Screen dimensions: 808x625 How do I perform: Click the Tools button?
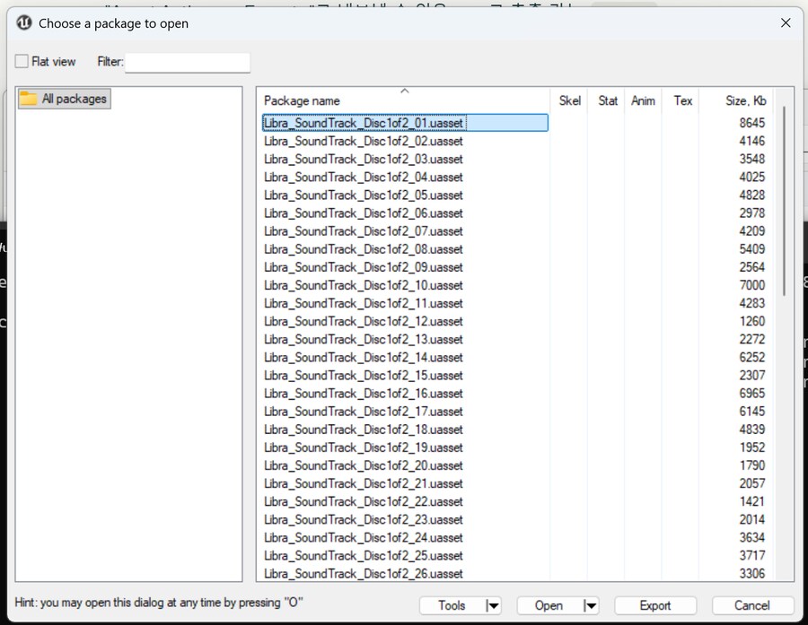452,606
